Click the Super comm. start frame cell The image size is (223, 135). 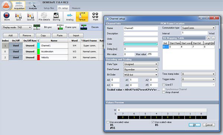tap(90, 45)
